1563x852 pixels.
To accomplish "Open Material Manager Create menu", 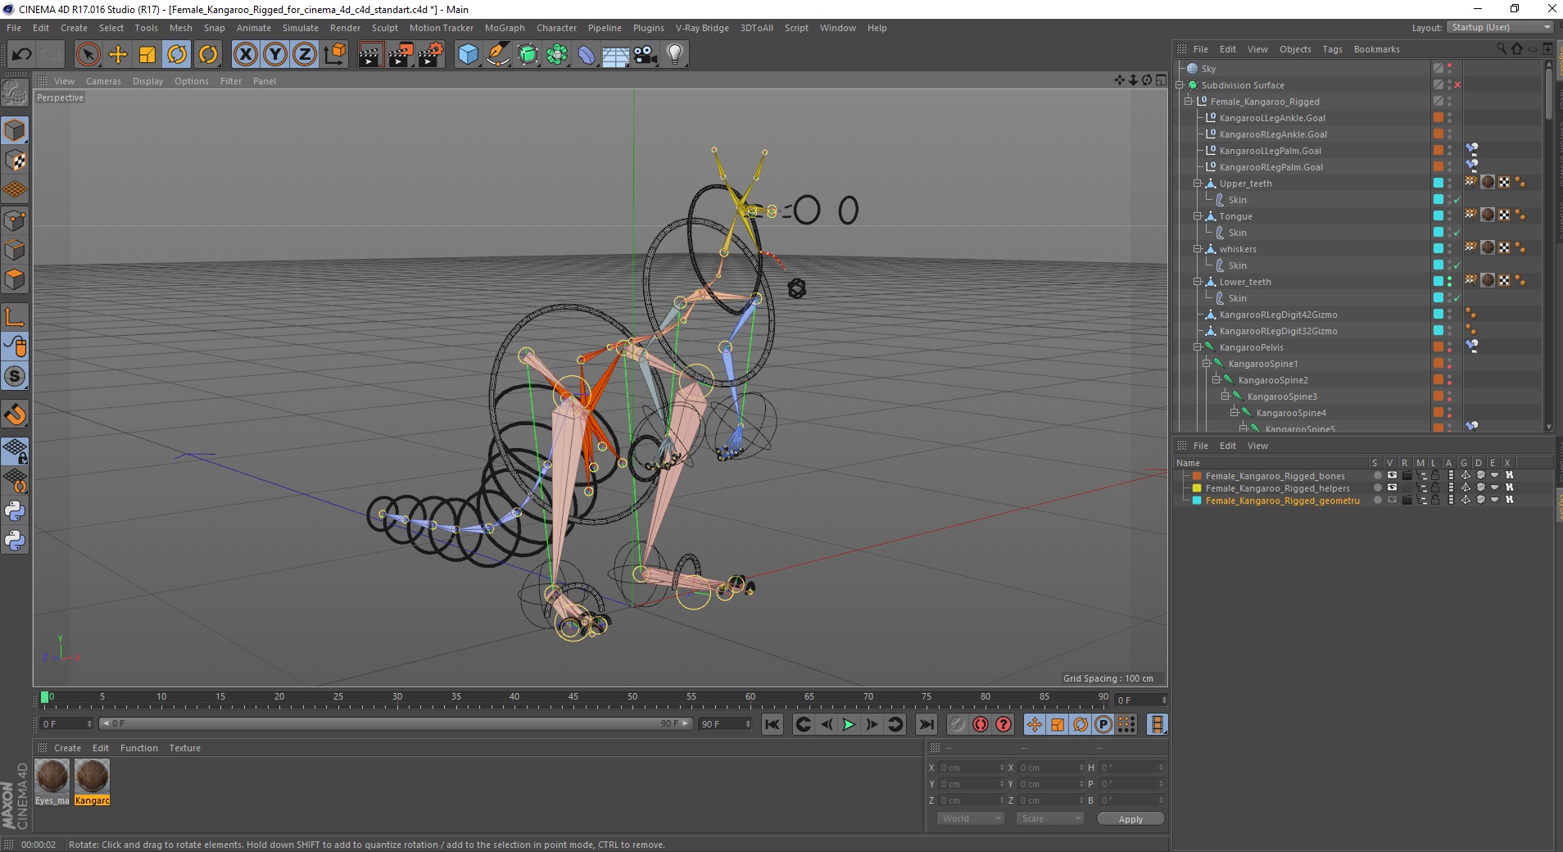I will click(67, 748).
